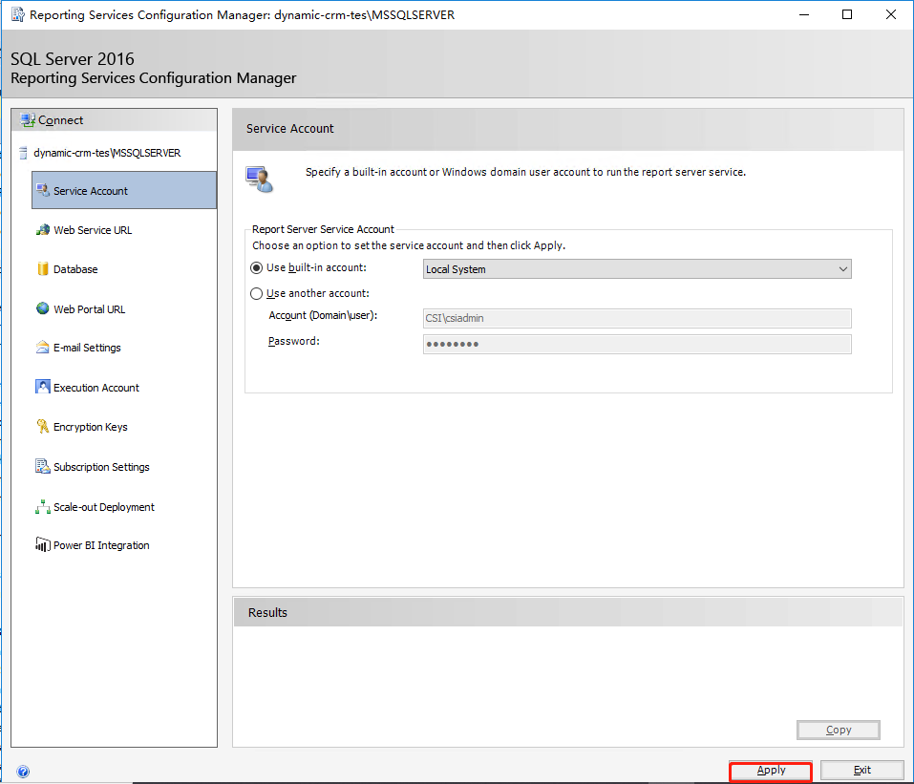Image resolution: width=914 pixels, height=784 pixels.
Task: Switch to E-mail Settings page
Action: coord(87,348)
